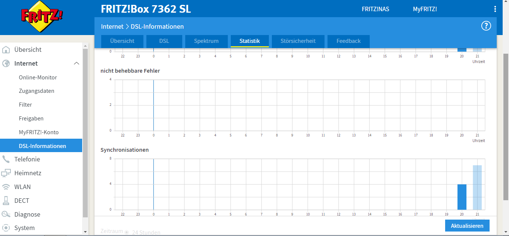
Task: Open FRITZ!NAS link in header
Action: (x=375, y=9)
